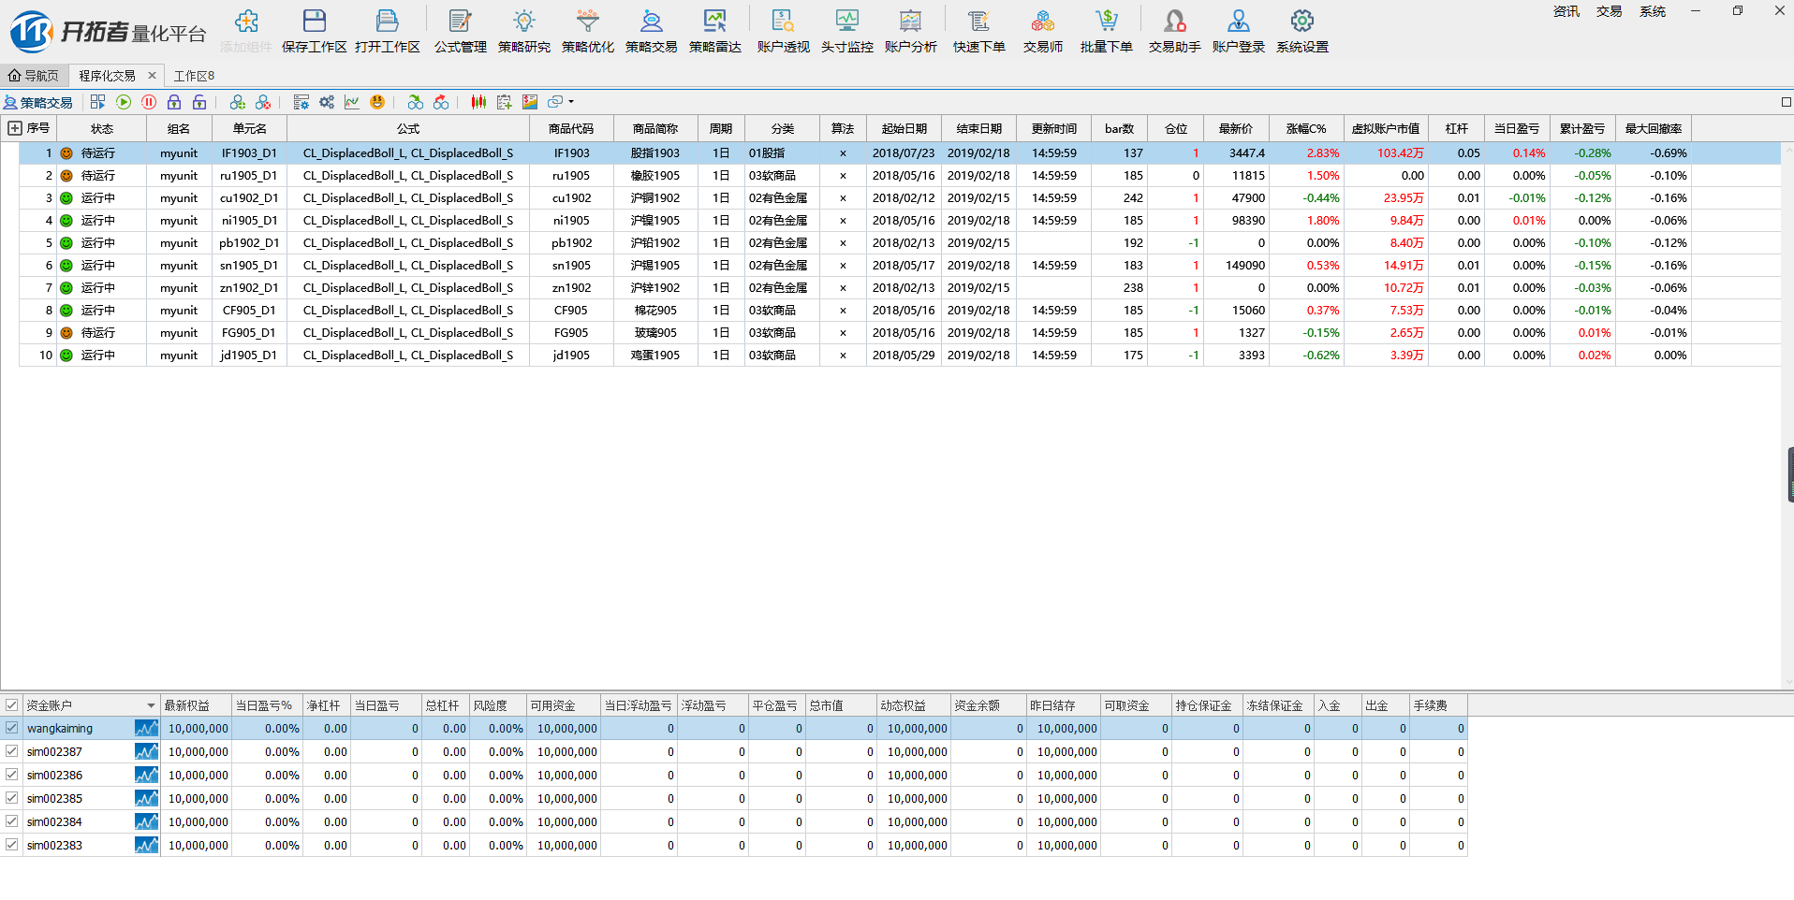Toggle checkbox for account sim002385
The width and height of the screenshot is (1794, 900).
[12, 798]
